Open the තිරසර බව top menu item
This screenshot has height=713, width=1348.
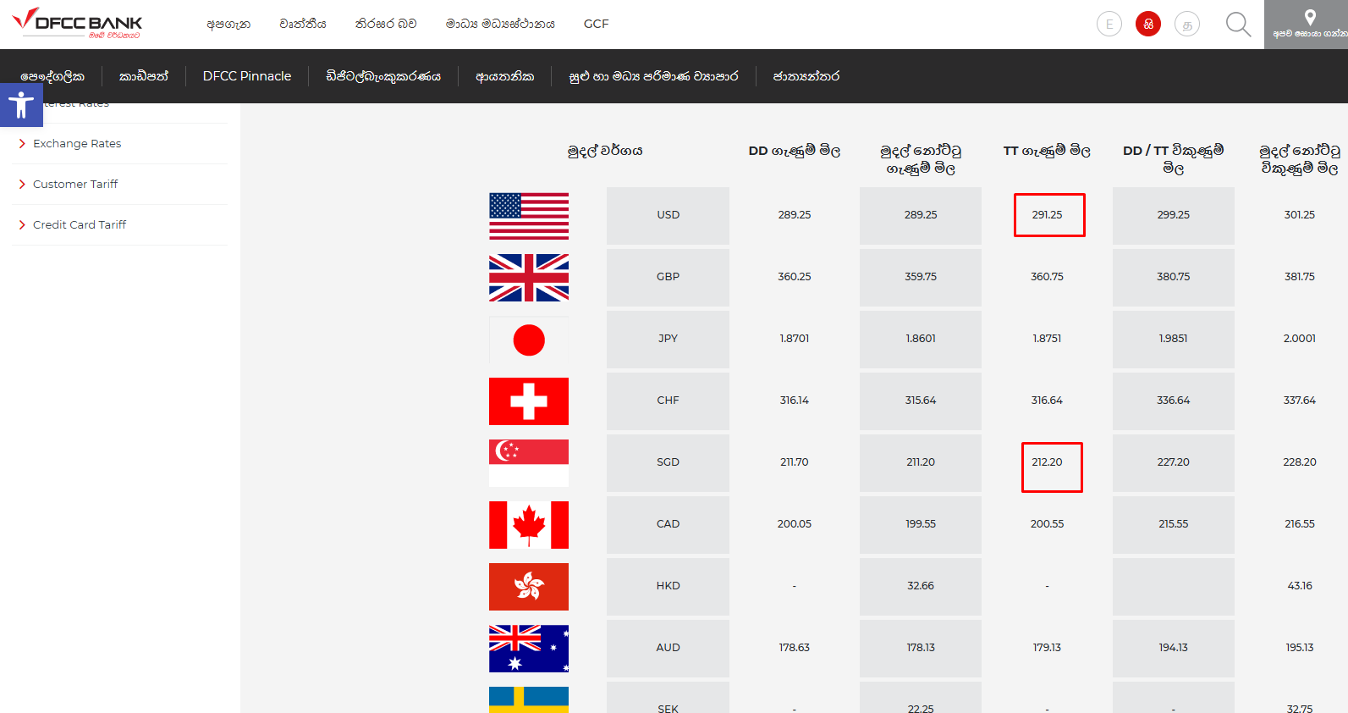click(x=386, y=24)
